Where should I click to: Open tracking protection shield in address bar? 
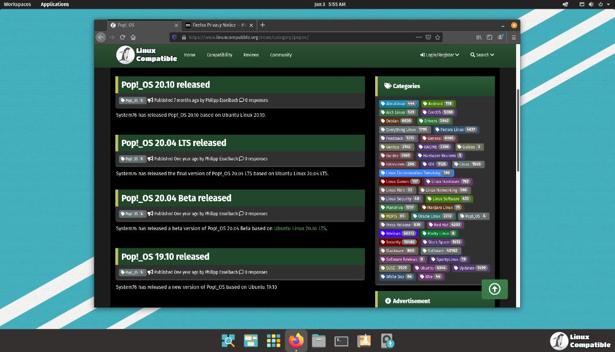174,37
